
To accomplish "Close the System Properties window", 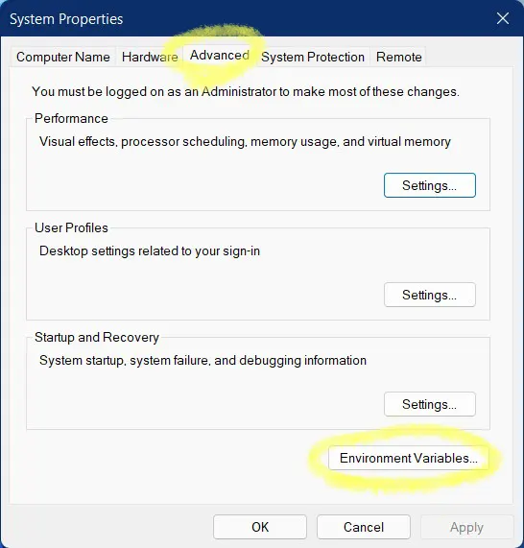I will [x=503, y=18].
